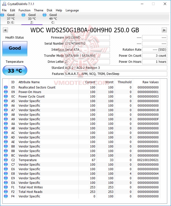This screenshot has width=171, height=206.
Task: Click status icon of Temperature row C2
Action: (x=6, y=160)
